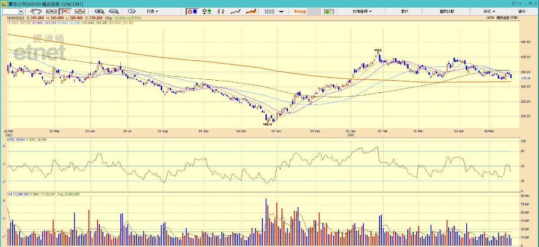This screenshot has width=539, height=247.
Task: Click the 圖表比較 chart compare button
Action: point(447,11)
